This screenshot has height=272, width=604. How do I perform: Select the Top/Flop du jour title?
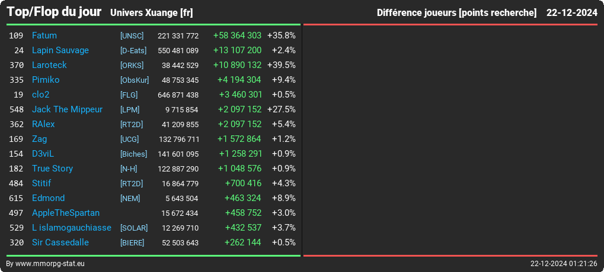click(x=54, y=12)
